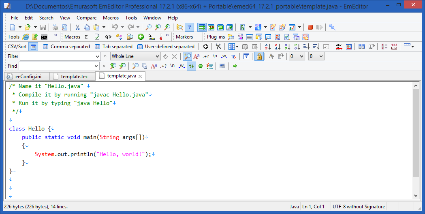Open the Macros menu
The width and height of the screenshot is (425, 214).
click(x=111, y=17)
